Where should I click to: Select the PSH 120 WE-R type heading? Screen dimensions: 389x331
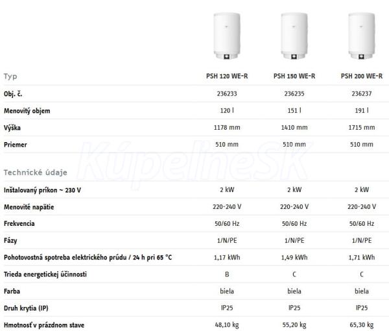pyautogui.click(x=227, y=76)
